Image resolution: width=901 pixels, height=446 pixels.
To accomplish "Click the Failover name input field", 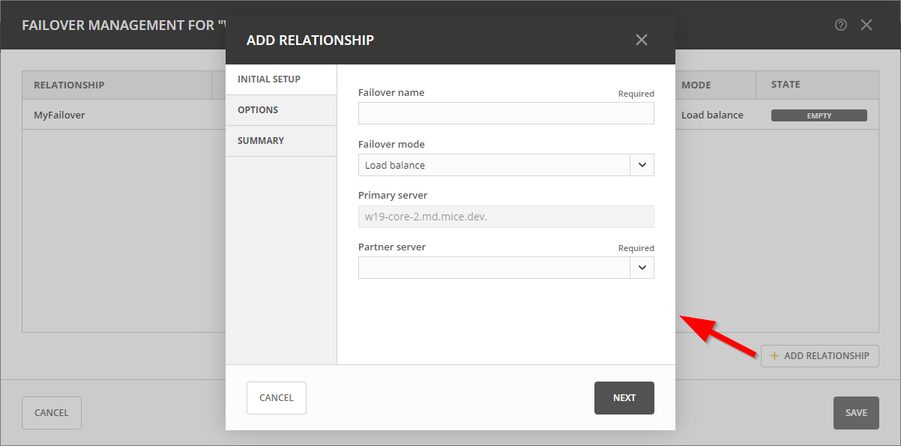I will pos(505,113).
